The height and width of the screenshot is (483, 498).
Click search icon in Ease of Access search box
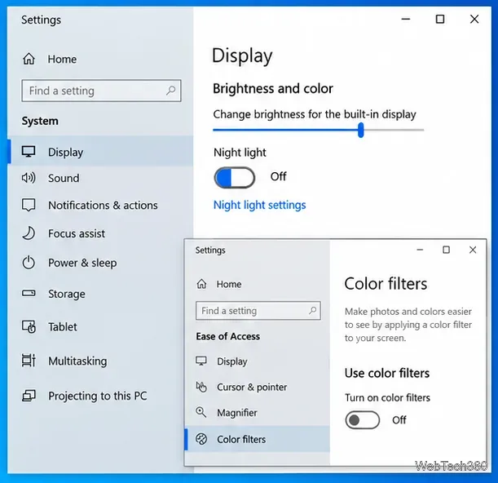click(x=313, y=310)
